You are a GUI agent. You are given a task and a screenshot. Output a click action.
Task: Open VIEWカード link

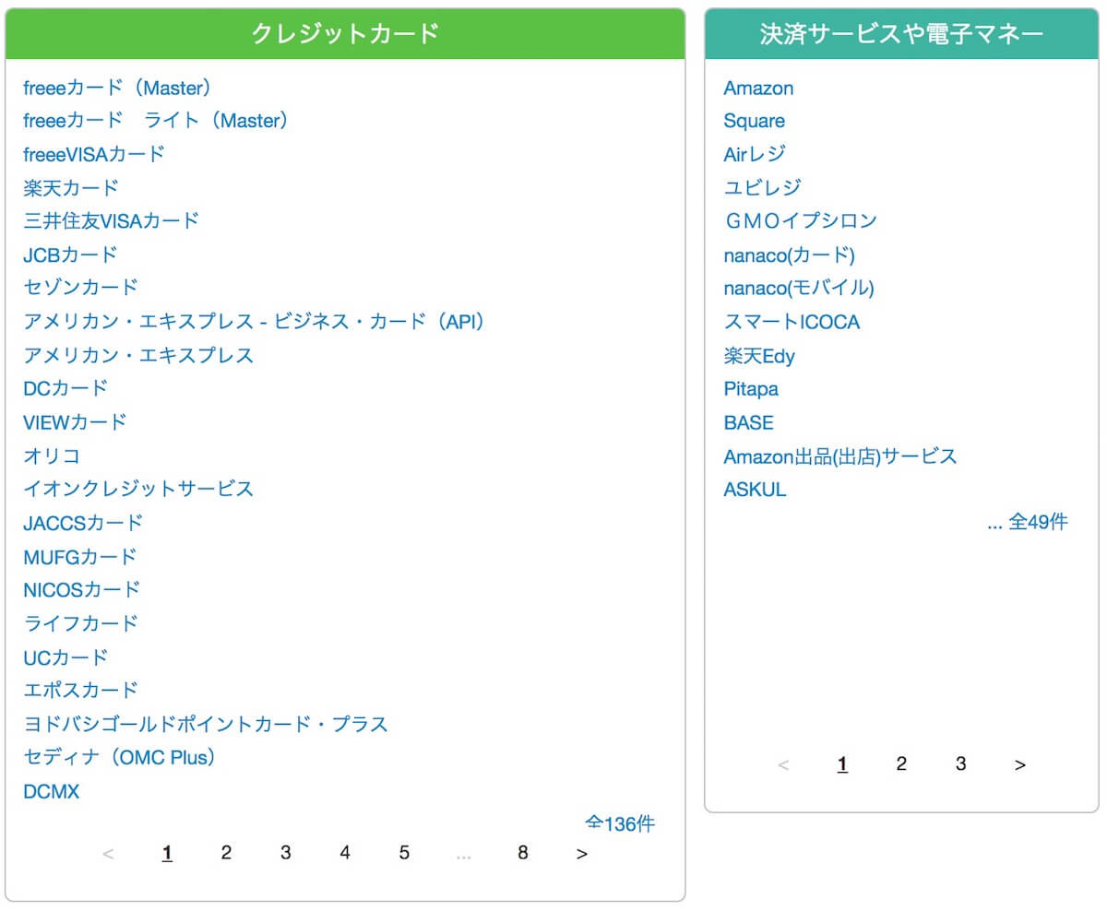pos(75,422)
